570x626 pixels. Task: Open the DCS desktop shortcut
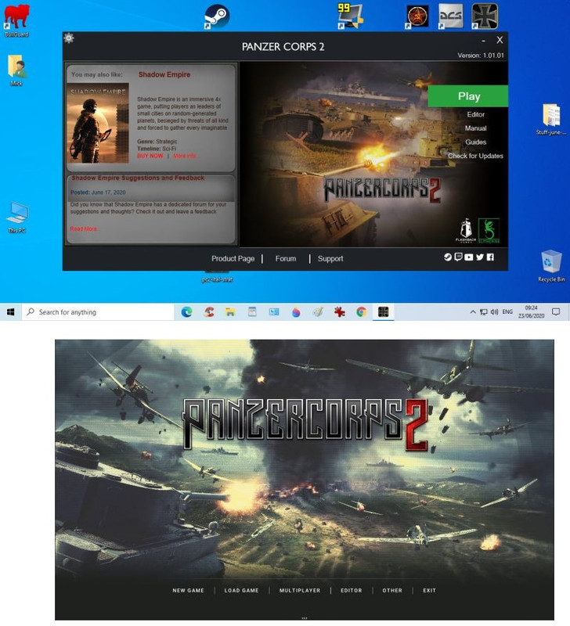pyautogui.click(x=450, y=16)
